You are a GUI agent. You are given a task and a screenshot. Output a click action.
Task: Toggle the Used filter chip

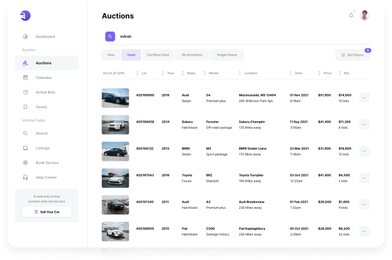coord(131,55)
